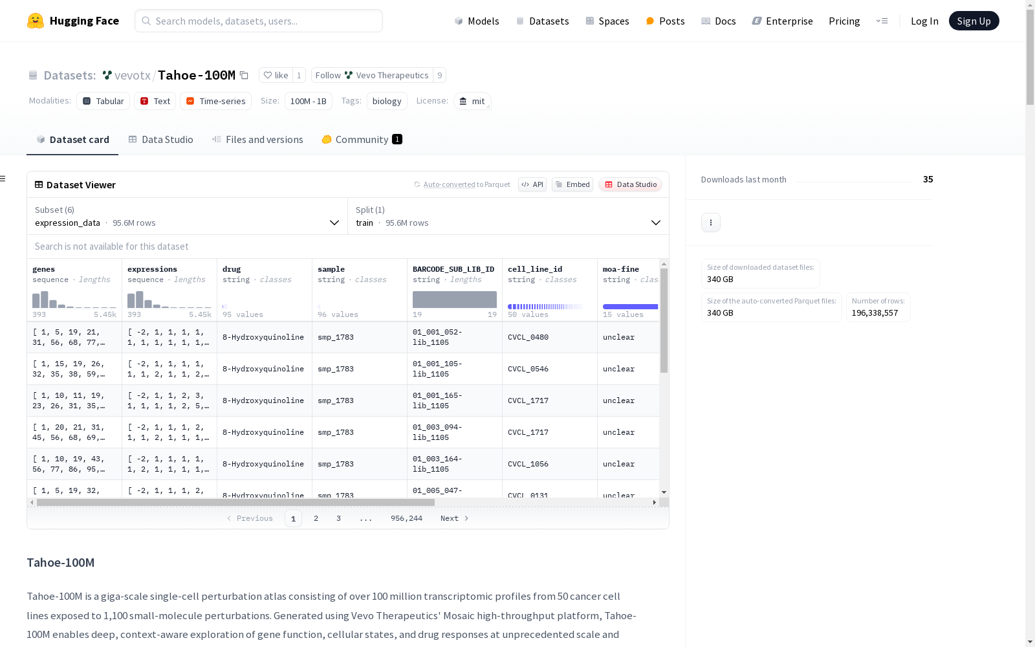Viewport: 1035px width, 647px height.
Task: Select cell 01_001_052-lib_1105
Action: pyautogui.click(x=455, y=337)
